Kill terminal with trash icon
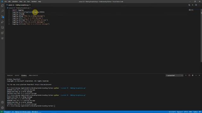 193,75
